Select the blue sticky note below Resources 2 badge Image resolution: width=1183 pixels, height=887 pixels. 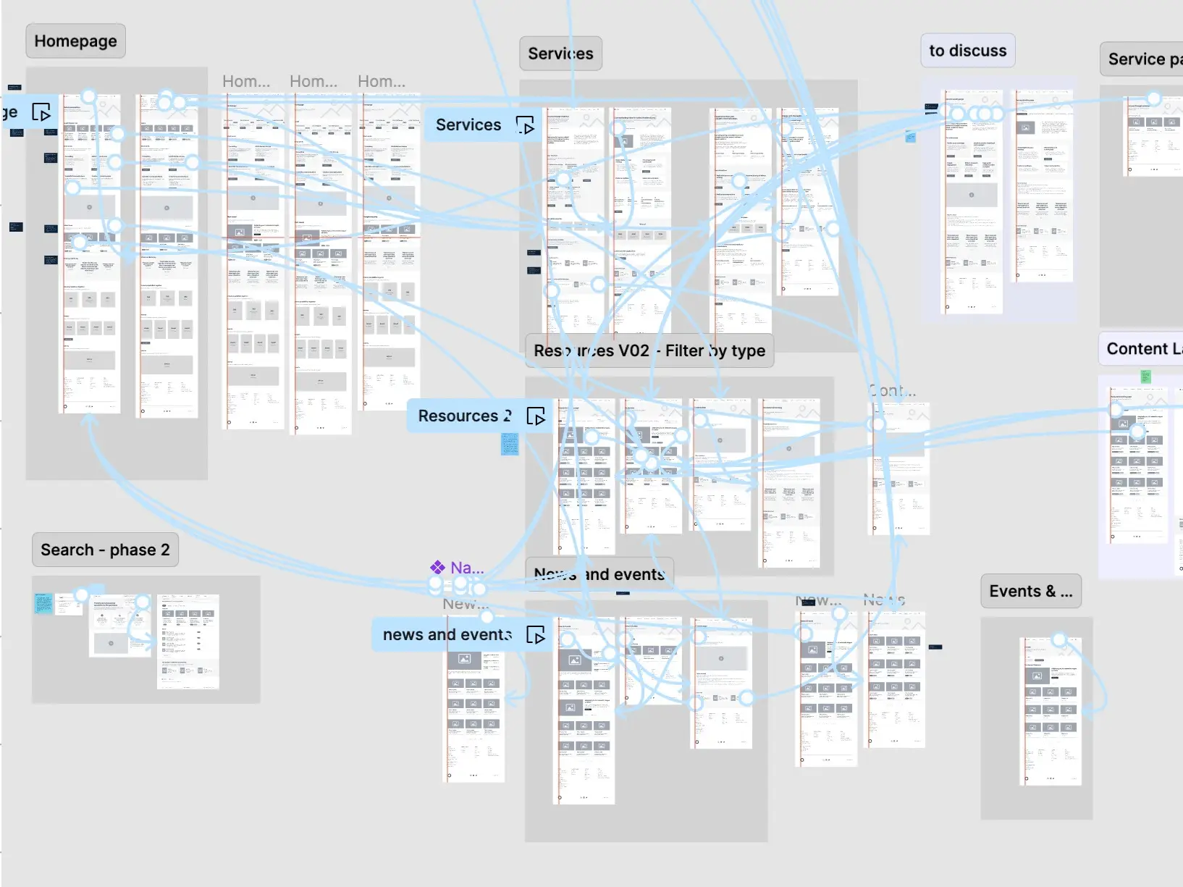point(510,444)
